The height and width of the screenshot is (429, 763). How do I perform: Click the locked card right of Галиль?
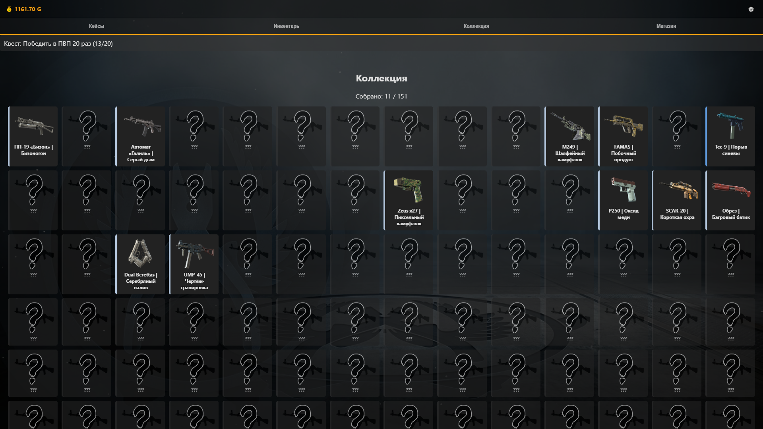pyautogui.click(x=194, y=136)
